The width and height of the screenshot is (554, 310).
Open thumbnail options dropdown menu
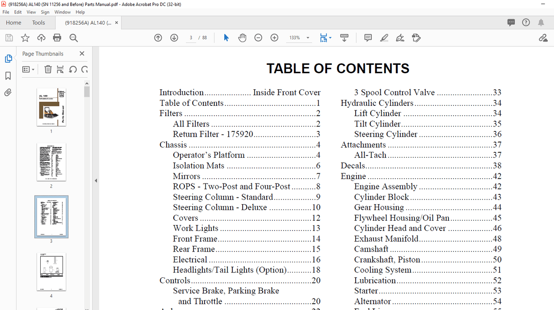coord(29,69)
